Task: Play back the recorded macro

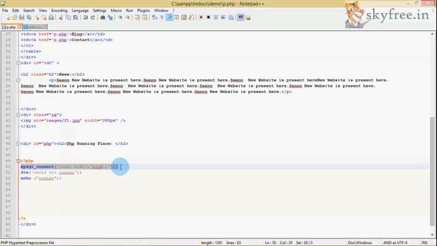Action: pos(216,18)
